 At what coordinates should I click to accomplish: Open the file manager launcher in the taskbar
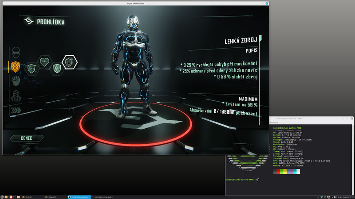coord(18,197)
